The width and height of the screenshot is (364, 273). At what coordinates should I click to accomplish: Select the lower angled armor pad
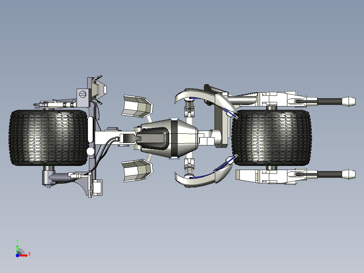tap(137, 170)
